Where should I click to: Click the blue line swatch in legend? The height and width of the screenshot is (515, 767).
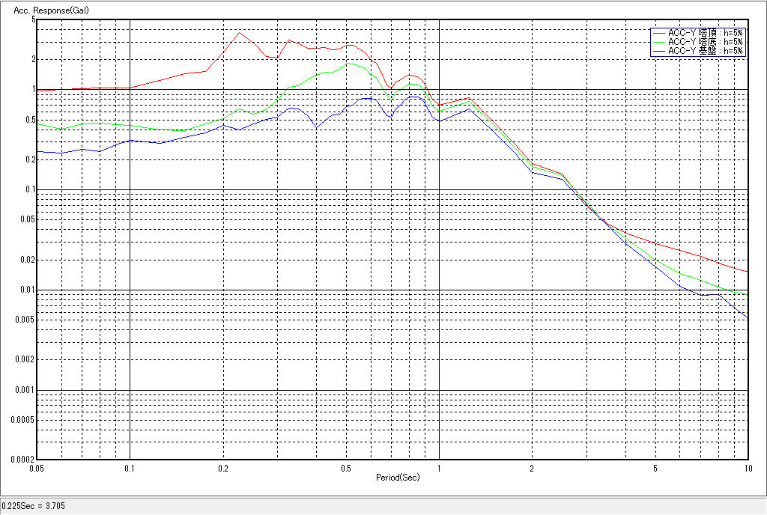pos(658,51)
